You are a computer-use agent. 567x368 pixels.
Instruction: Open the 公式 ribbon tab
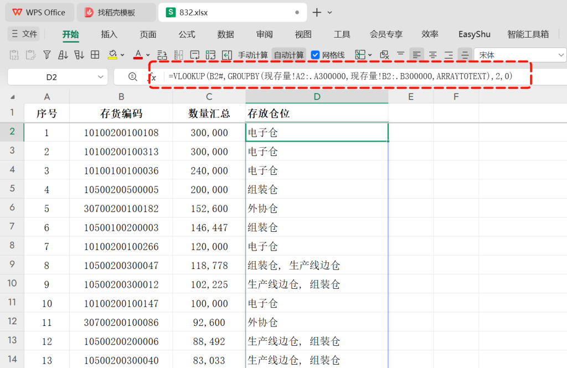187,34
